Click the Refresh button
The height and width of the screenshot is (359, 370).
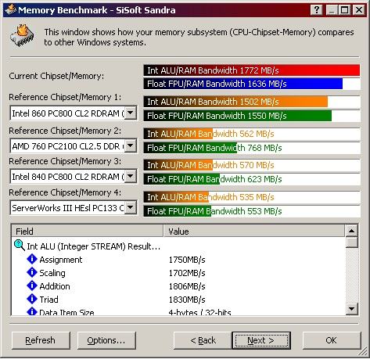pyautogui.click(x=41, y=340)
